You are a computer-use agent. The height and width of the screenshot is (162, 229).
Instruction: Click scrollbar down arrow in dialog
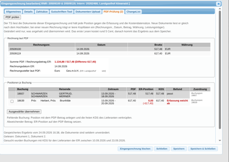220,140
